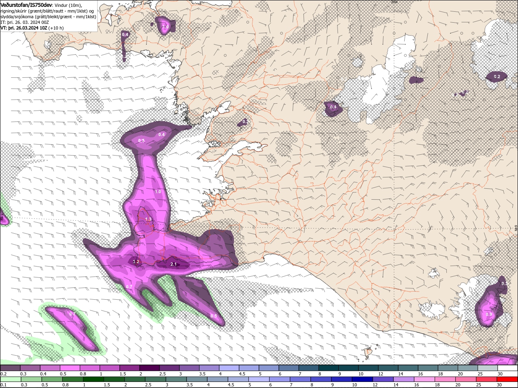The height and width of the screenshot is (388, 518).
Task: Select the dark green swatch starting at 1
Action: coord(94,379)
